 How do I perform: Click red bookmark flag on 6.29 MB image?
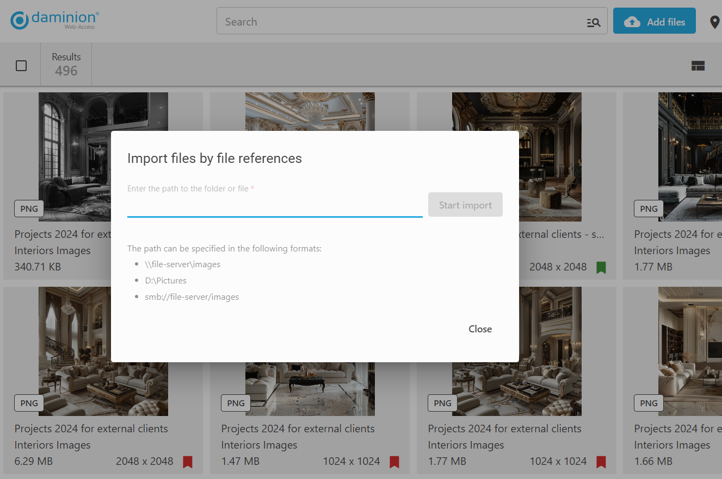tap(188, 462)
